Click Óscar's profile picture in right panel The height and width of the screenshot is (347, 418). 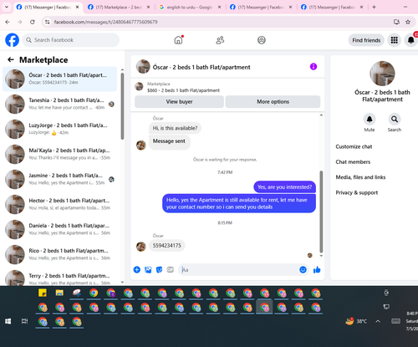point(382,74)
